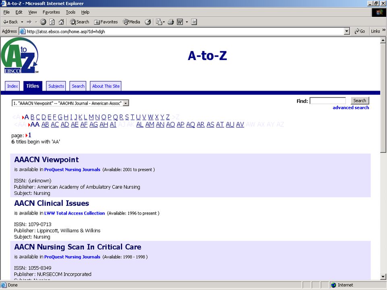
Task: Open the Search toolbar button
Action: pos(79,22)
